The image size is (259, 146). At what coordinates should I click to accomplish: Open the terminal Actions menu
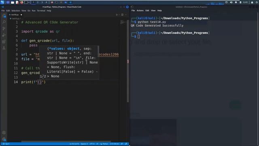[140, 11]
